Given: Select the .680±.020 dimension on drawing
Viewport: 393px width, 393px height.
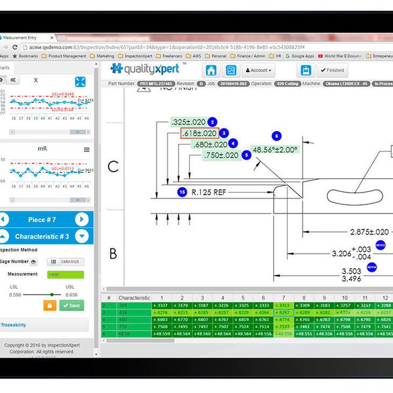Looking at the screenshot, I should pos(210,144).
